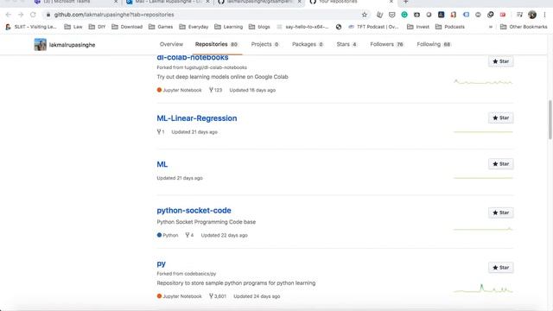Open the browser profile avatar

(532, 15)
